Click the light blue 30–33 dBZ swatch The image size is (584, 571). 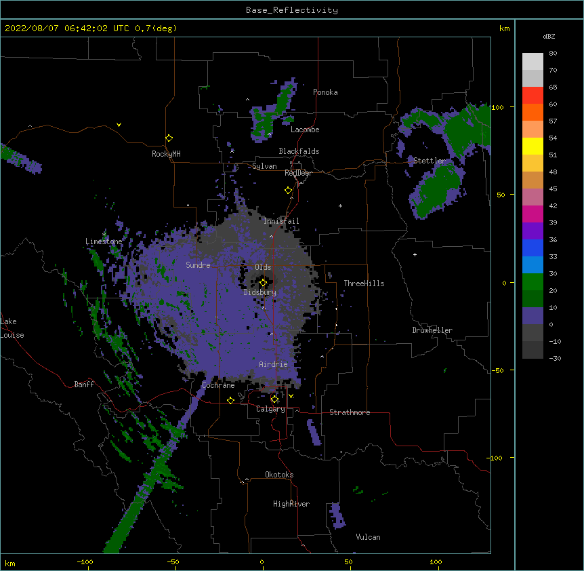(x=533, y=265)
